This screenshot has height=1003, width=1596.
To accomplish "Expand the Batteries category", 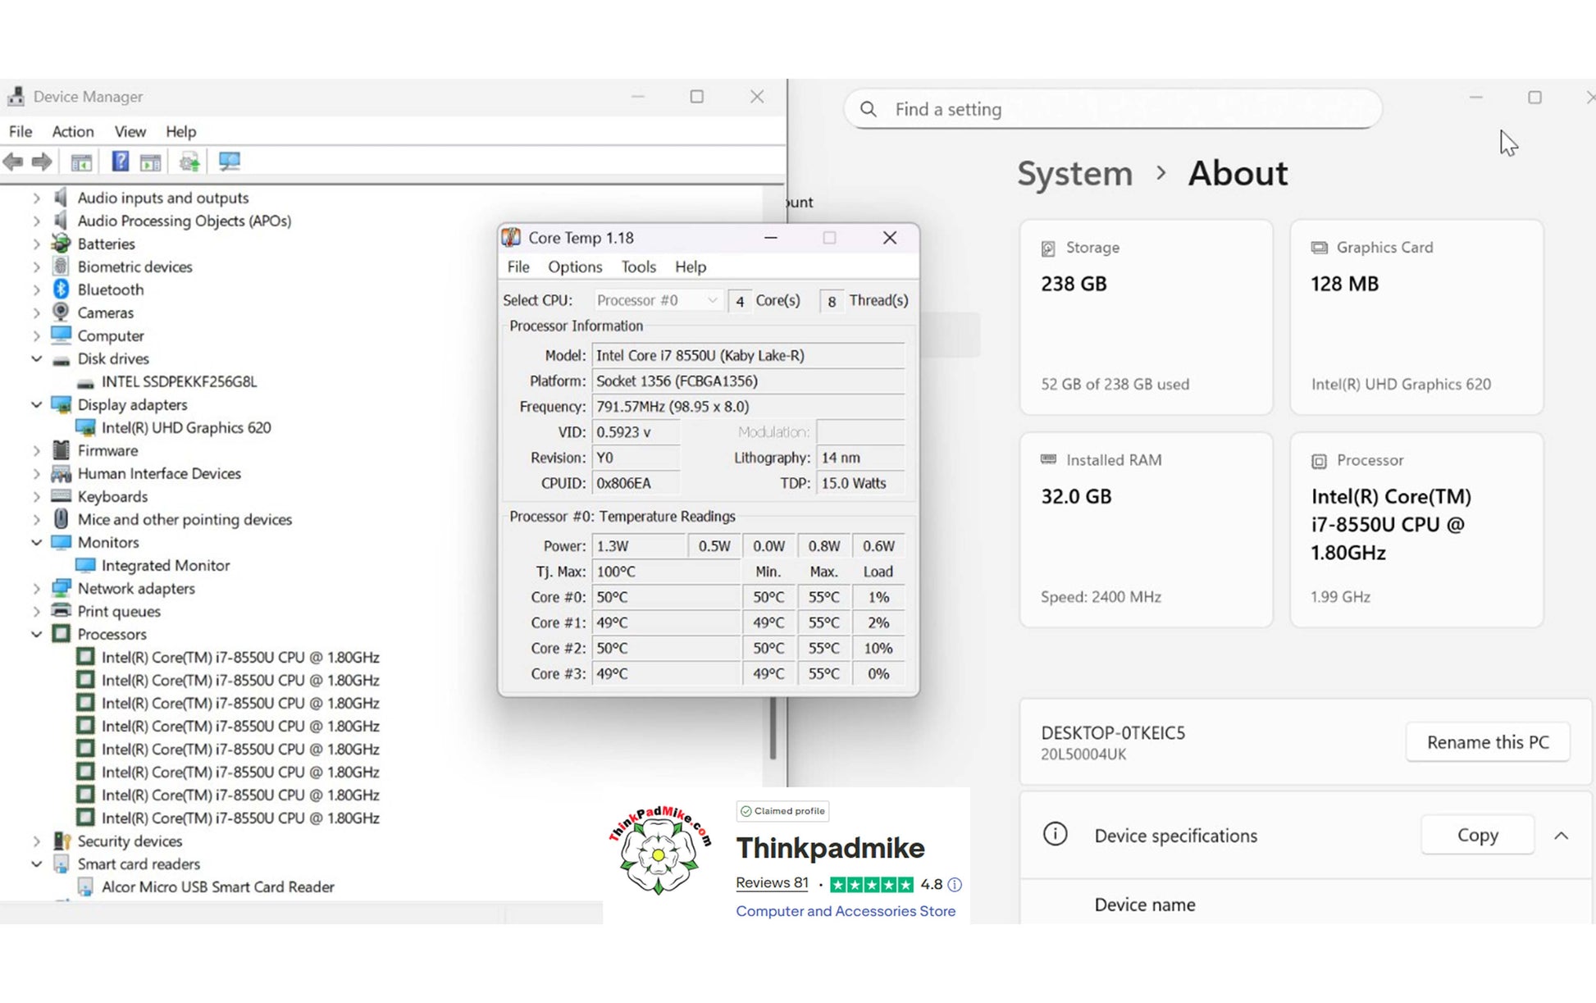I will coord(36,244).
